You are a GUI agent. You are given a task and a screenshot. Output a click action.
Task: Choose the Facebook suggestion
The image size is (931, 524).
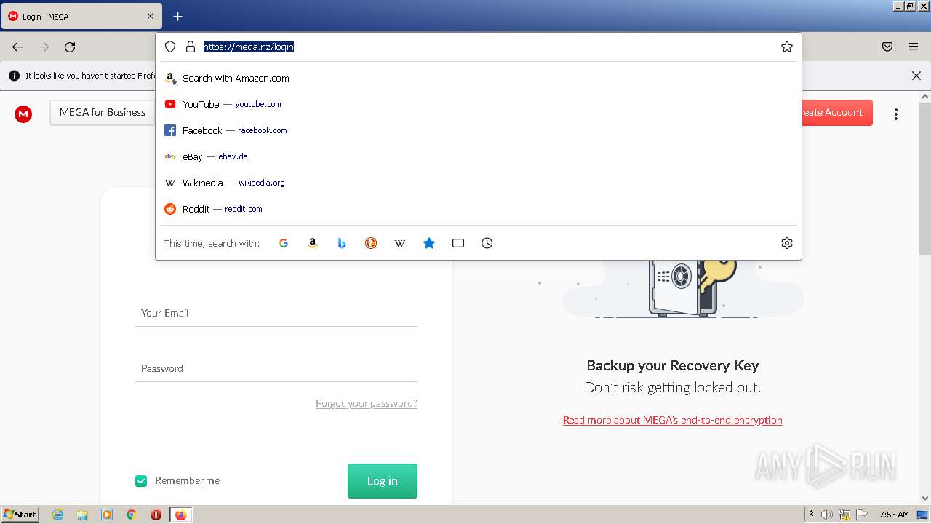coord(479,130)
